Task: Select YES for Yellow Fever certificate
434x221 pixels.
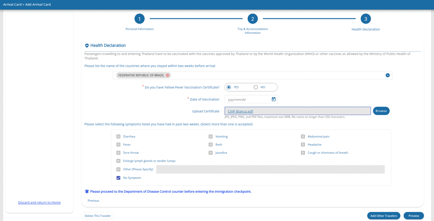Action: pos(229,87)
